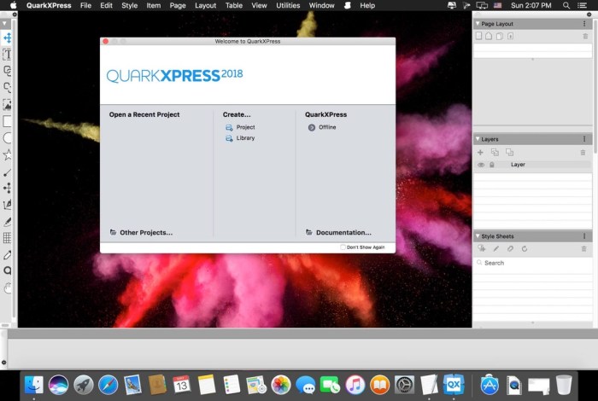
Task: Add a new layer with plus icon
Action: (x=480, y=153)
